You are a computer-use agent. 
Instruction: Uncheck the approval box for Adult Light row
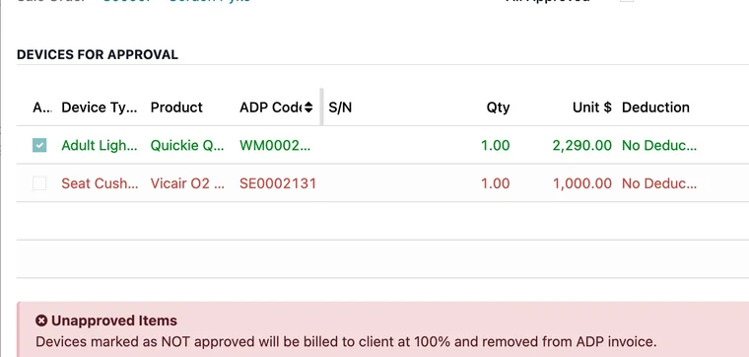tap(39, 145)
